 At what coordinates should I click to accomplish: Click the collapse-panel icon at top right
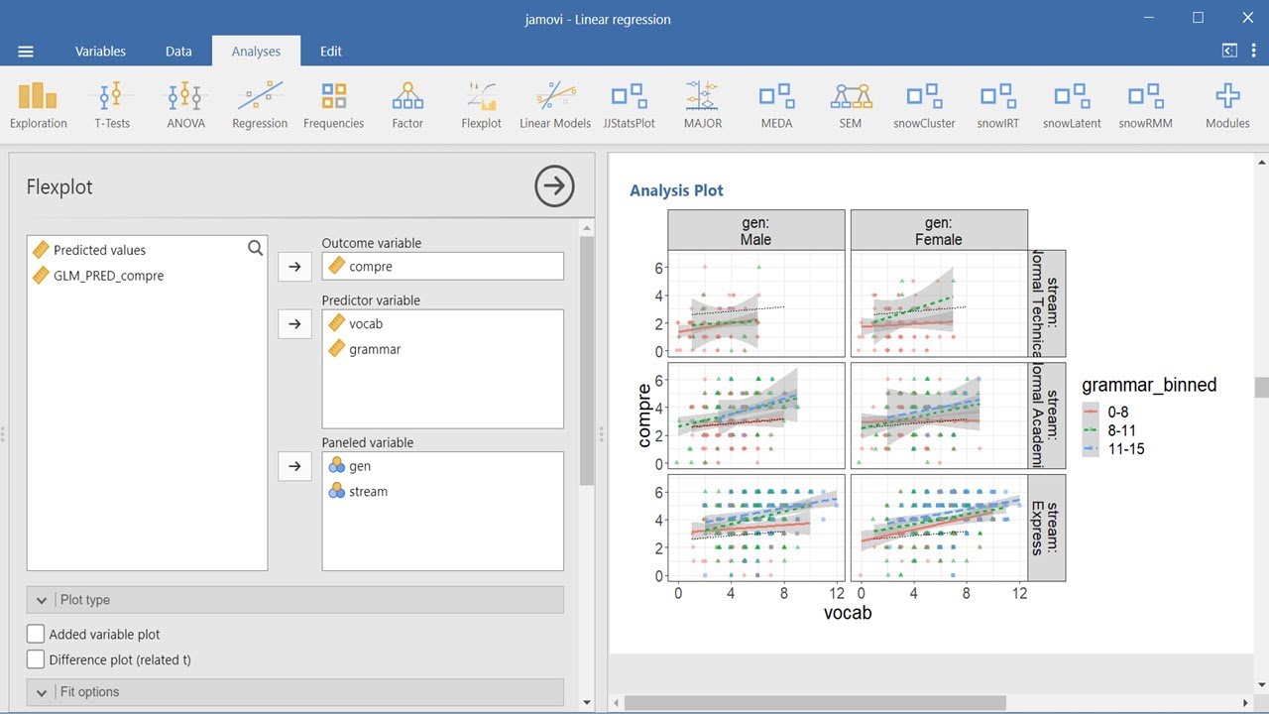tap(1229, 52)
